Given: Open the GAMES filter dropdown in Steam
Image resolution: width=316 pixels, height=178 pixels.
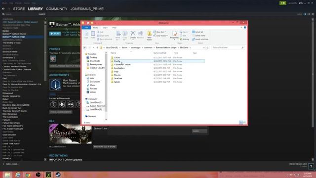Looking at the screenshot, I should coord(41,14).
